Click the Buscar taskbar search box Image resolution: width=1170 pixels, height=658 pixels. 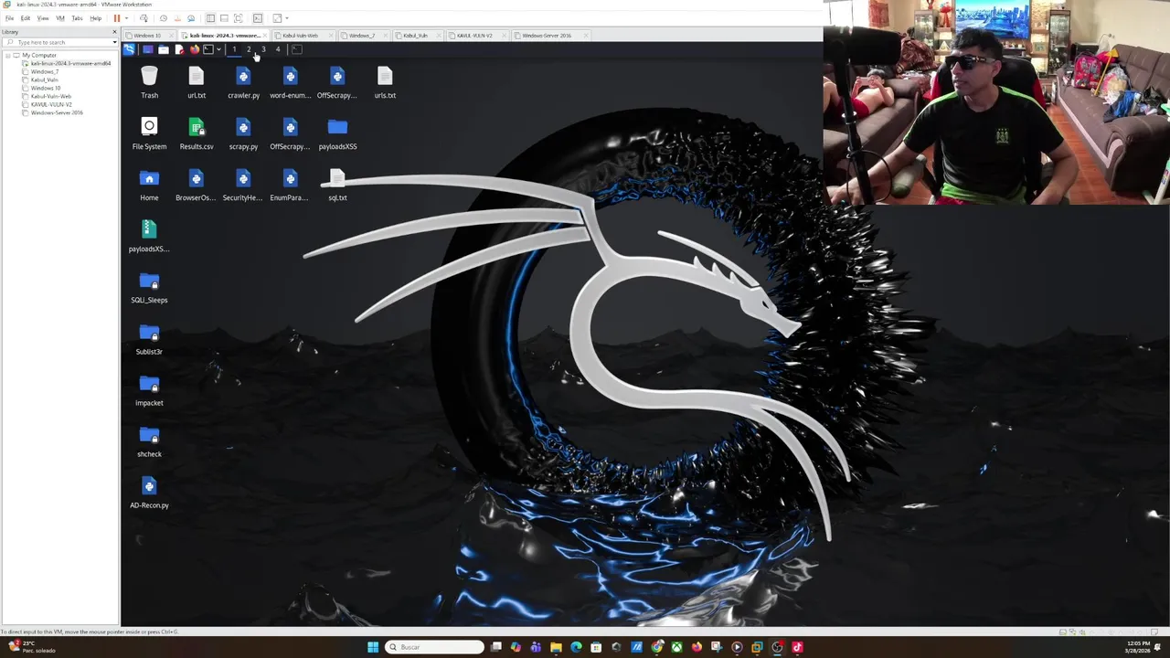pos(435,647)
